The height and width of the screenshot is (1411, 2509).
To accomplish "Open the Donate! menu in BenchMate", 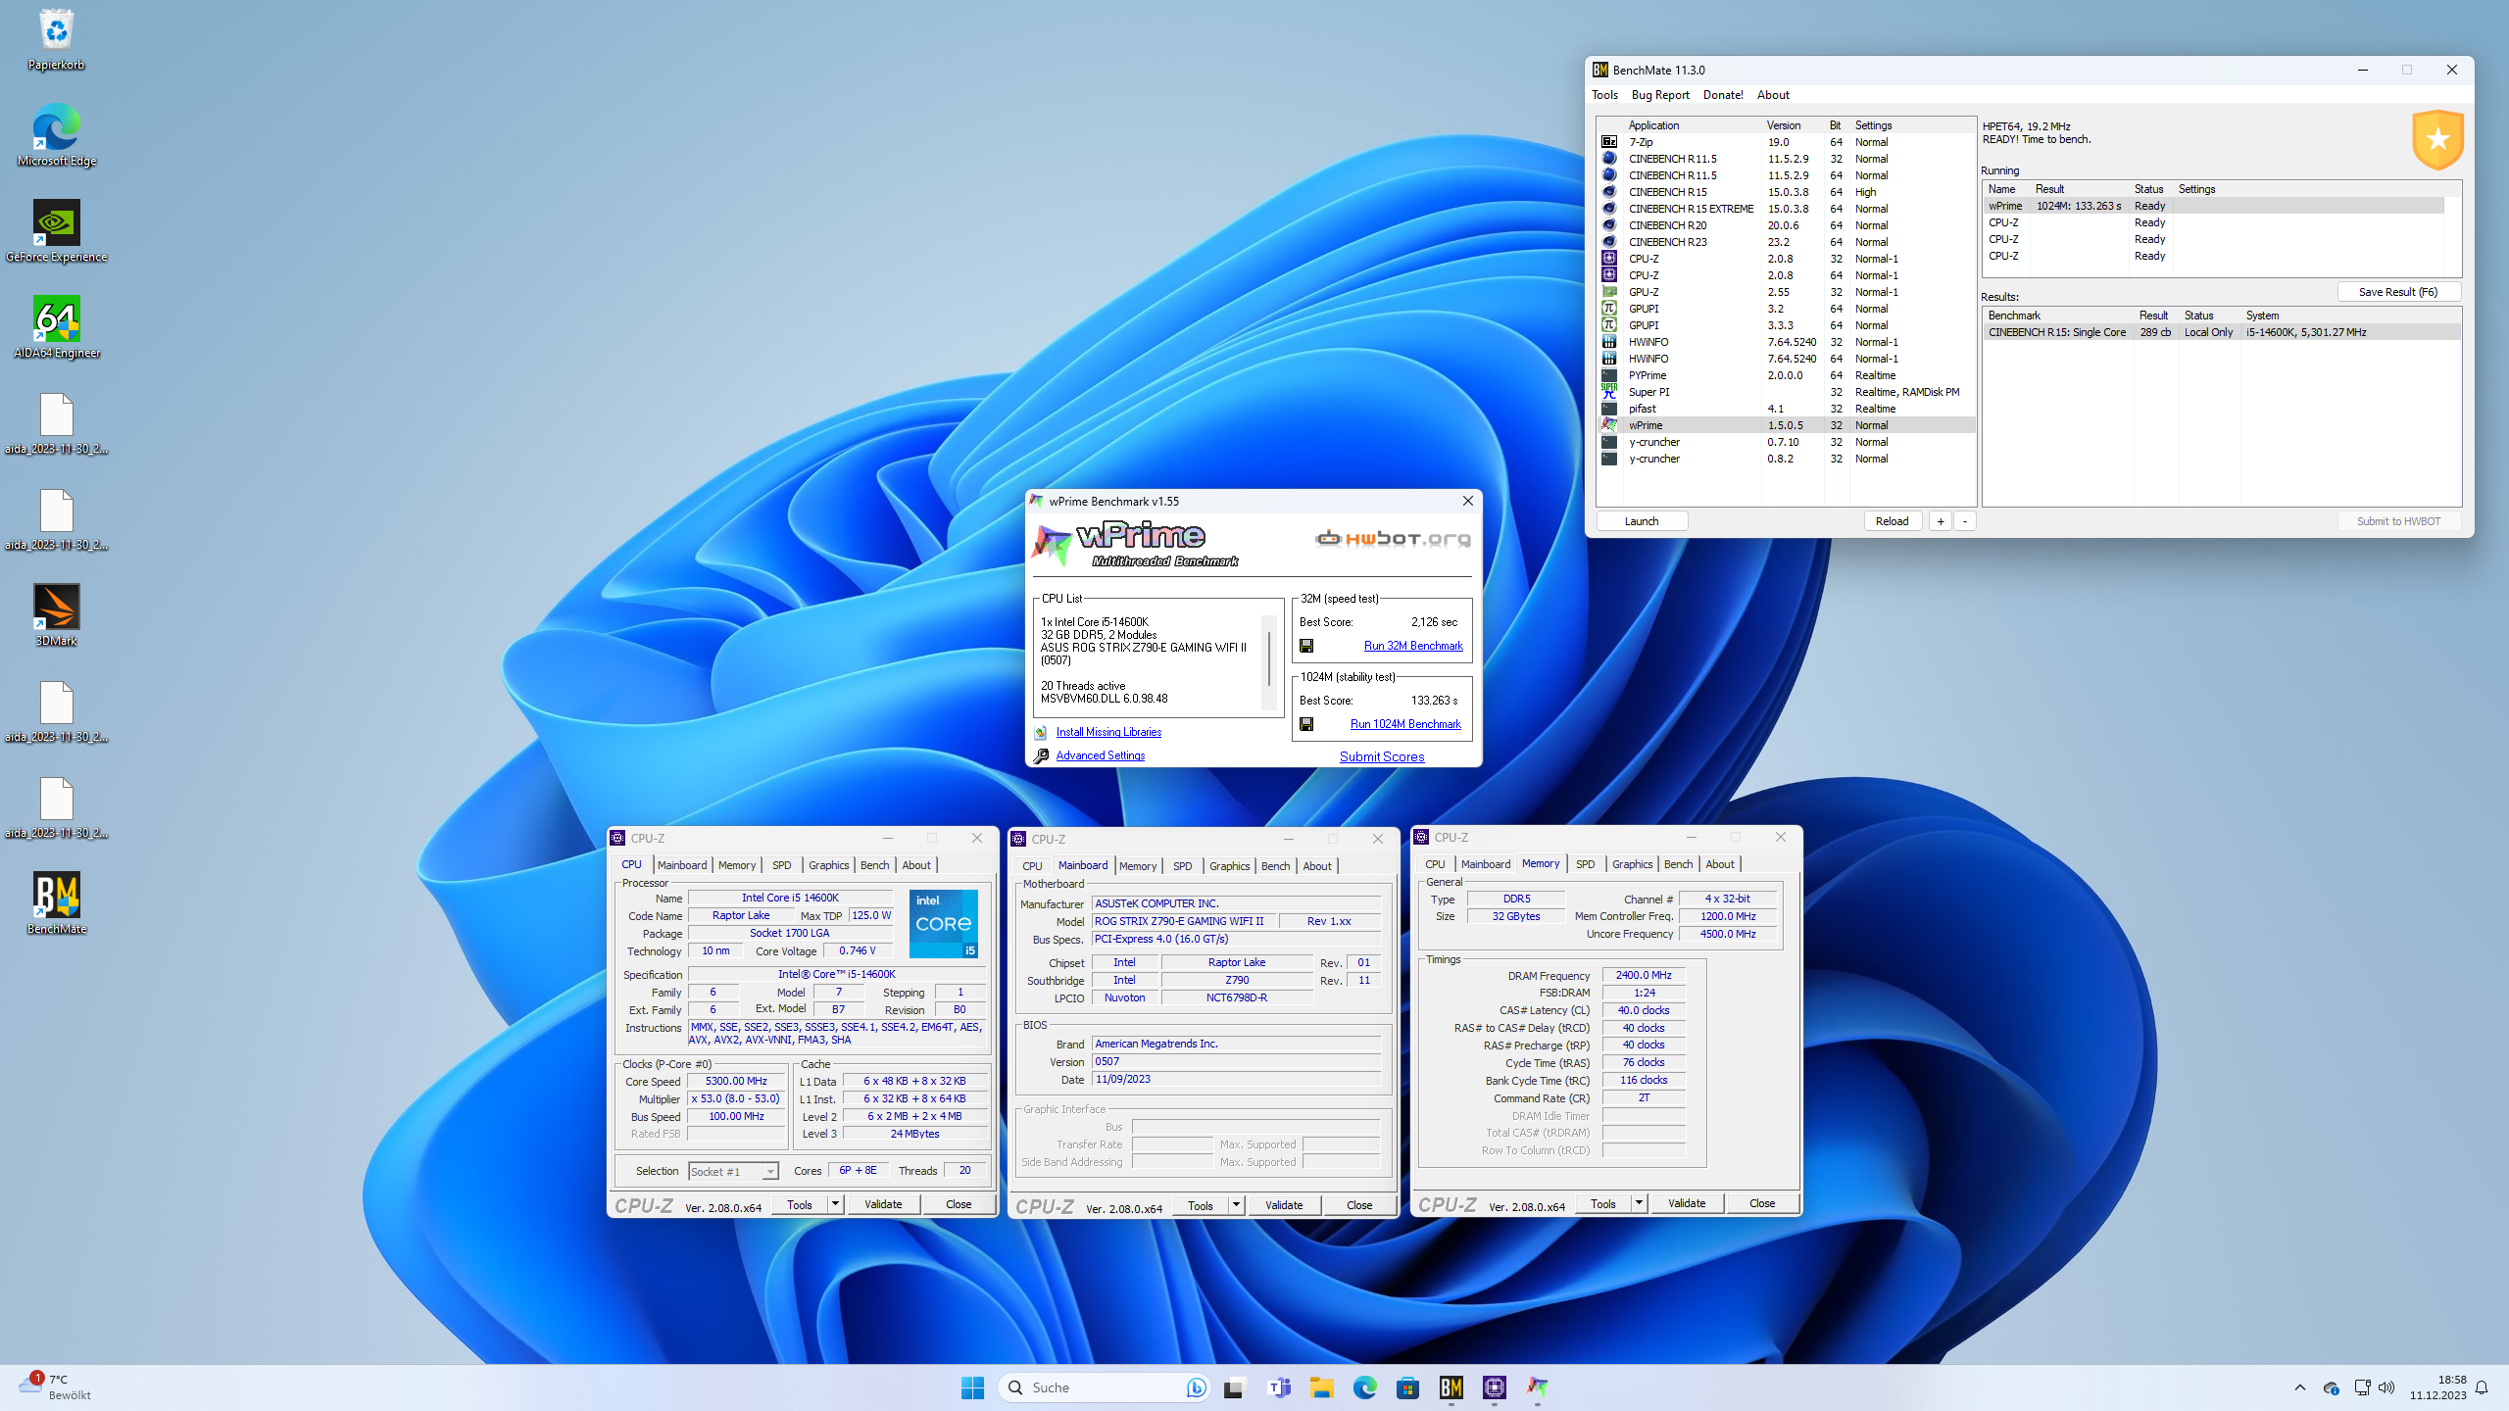I will point(1722,94).
